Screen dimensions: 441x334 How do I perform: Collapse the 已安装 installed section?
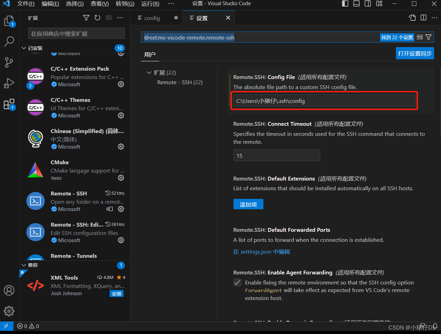[24, 48]
